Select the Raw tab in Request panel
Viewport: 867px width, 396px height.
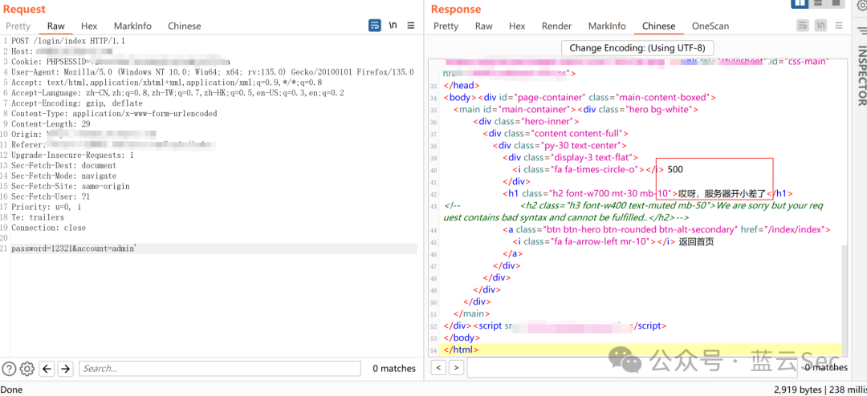(x=56, y=26)
